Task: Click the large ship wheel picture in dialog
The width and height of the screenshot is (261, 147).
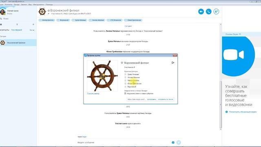Action: pyautogui.click(x=102, y=76)
